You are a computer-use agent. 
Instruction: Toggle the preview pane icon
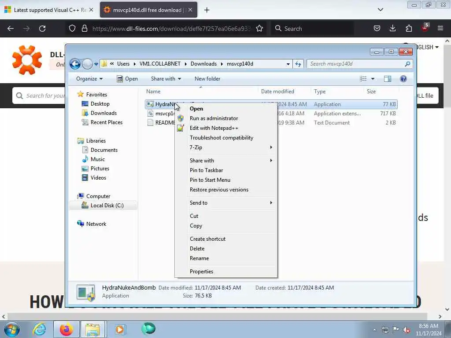(388, 79)
